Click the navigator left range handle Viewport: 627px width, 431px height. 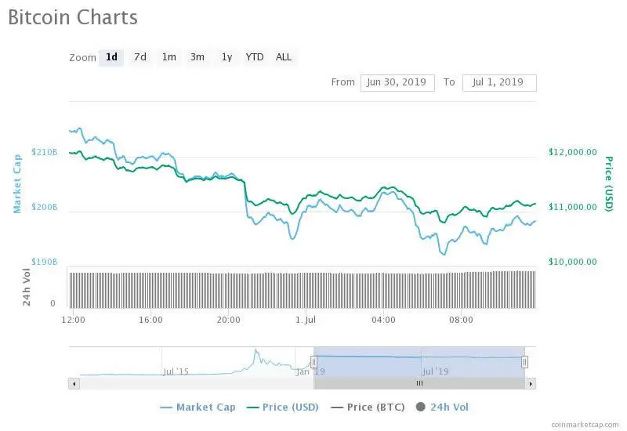pyautogui.click(x=313, y=361)
